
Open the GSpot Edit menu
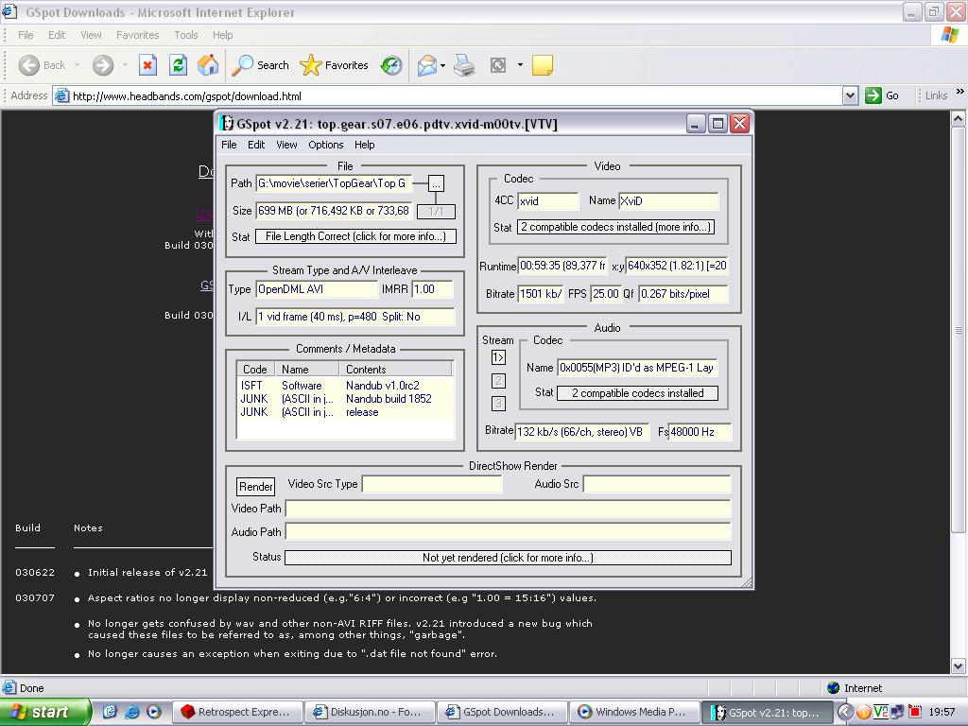click(x=256, y=145)
